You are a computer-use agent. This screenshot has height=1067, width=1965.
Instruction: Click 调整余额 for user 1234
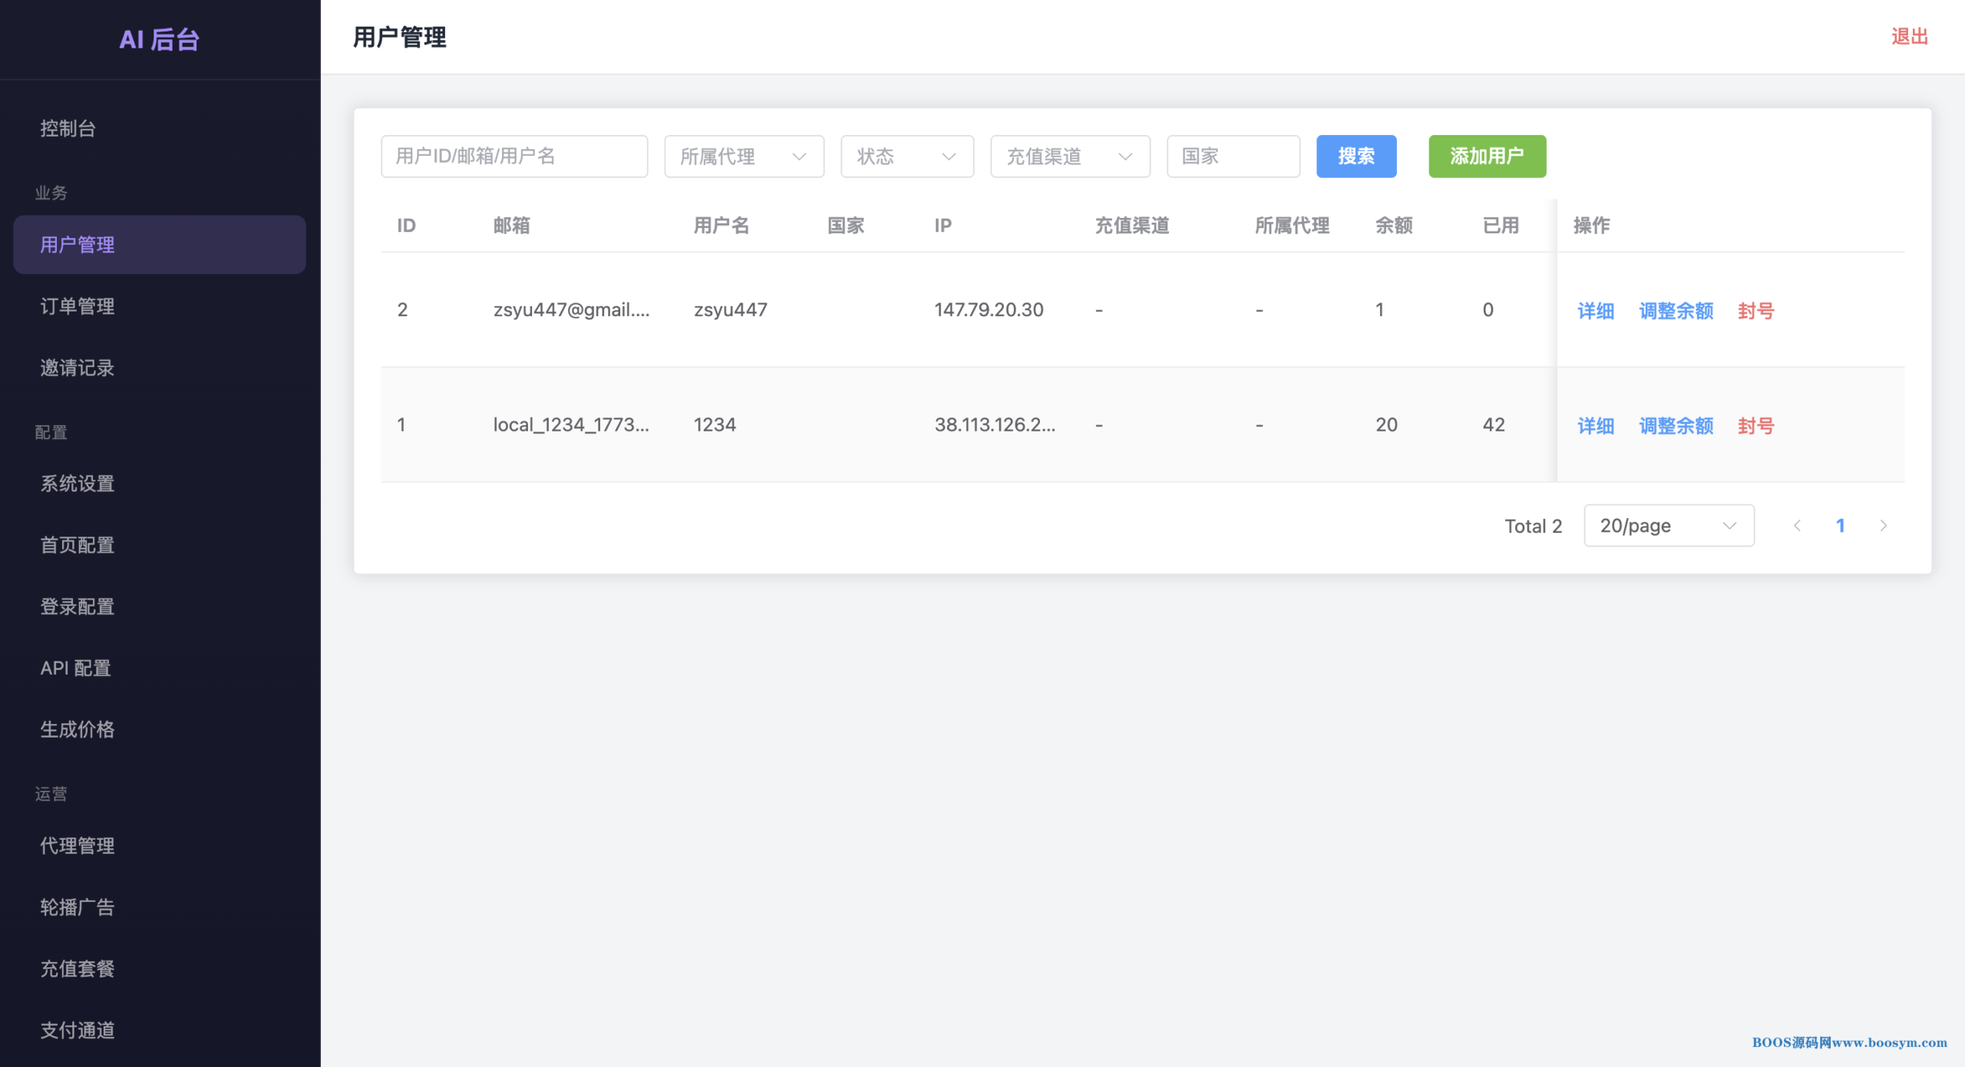pos(1676,426)
